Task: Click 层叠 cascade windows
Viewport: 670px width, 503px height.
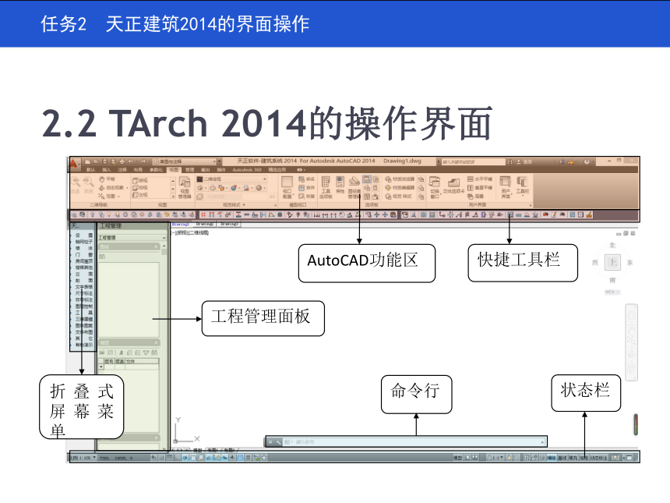Action: pyautogui.click(x=475, y=197)
